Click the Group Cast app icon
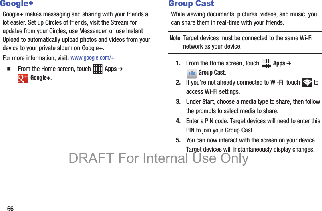Viewport: 322px width, 211px height. pyautogui.click(x=192, y=73)
